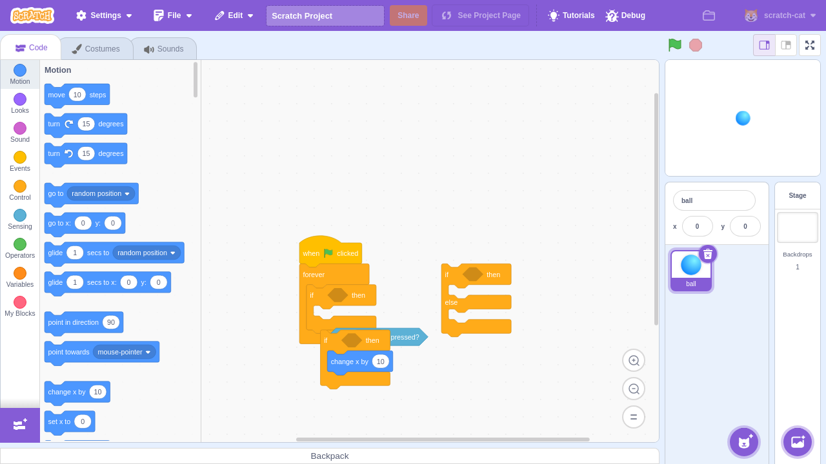
Task: Open the Debug panel
Action: [625, 15]
